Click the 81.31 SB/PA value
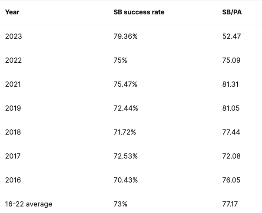Image resolution: width=262 pixels, height=213 pixels. (x=230, y=84)
